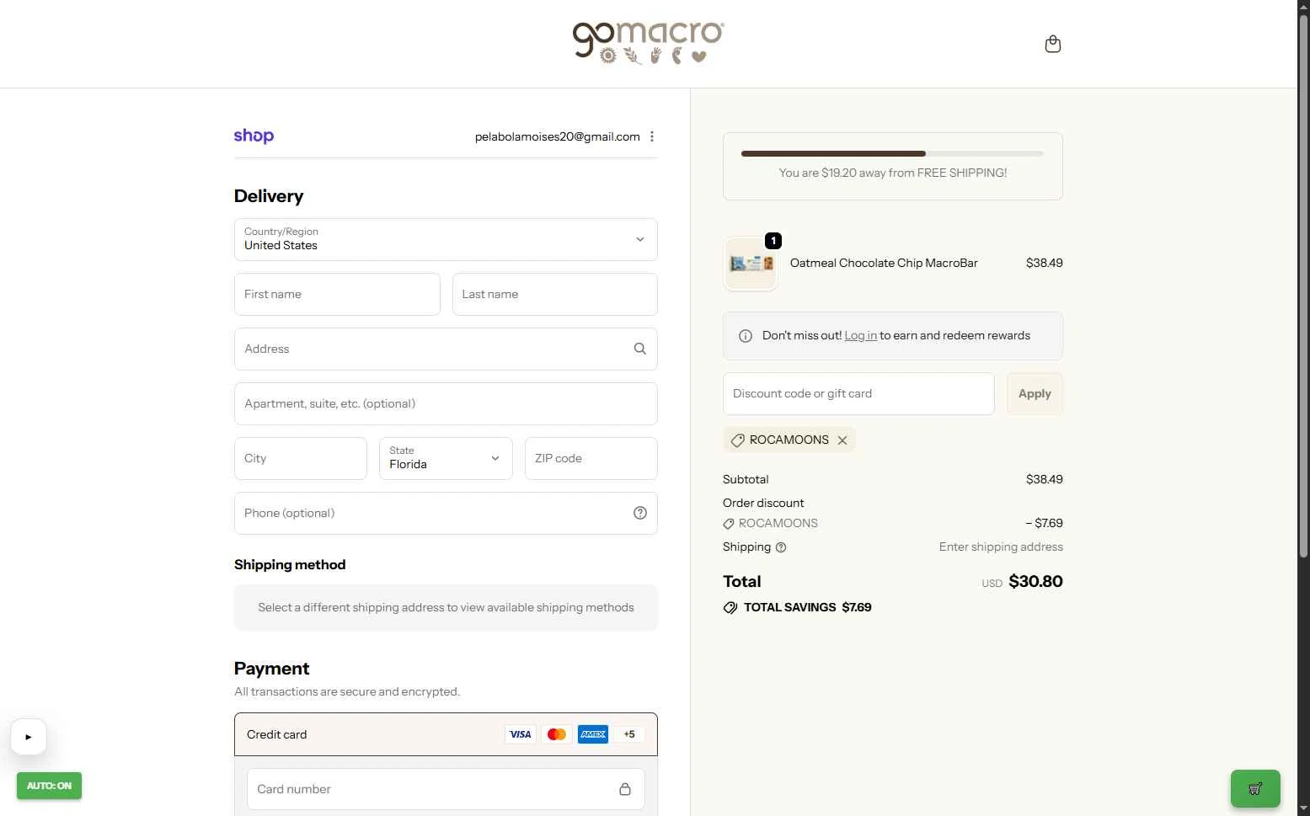Click the address search magnifier icon
Screen dimensions: 1310x816
[639, 349]
